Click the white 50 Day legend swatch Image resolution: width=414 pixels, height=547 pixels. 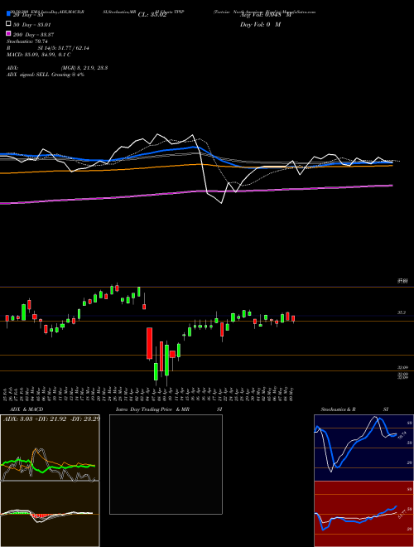click(x=8, y=24)
